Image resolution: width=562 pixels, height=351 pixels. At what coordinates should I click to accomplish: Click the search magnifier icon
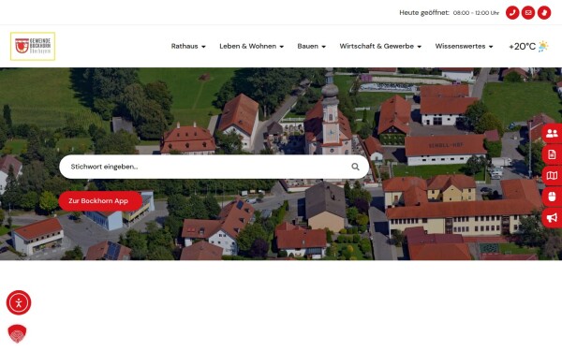point(355,167)
